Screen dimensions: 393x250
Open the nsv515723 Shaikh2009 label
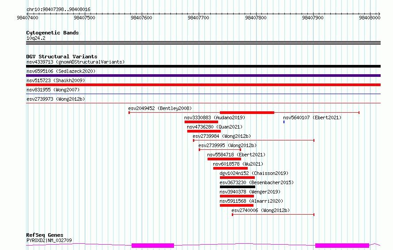[56, 80]
